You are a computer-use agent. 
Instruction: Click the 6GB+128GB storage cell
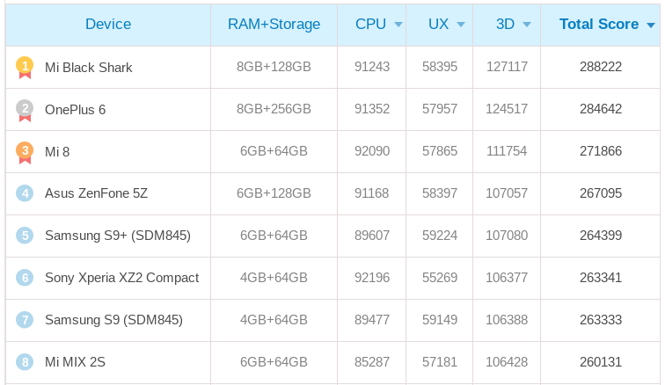274,193
